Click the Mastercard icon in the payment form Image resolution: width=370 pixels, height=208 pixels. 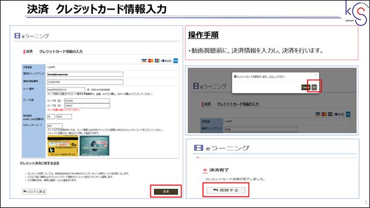tap(150, 61)
